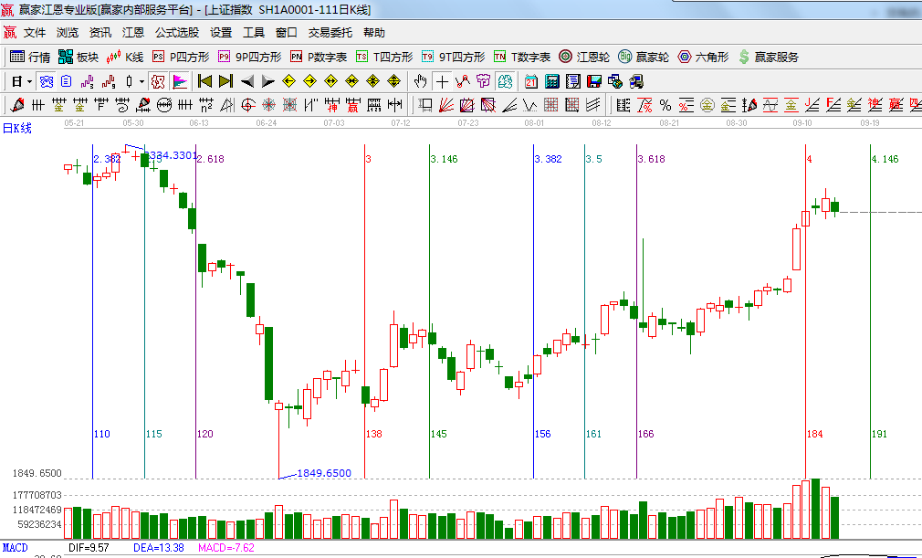This screenshot has height=558, width=922.
Task: Click the percent sign drawing tool
Action: coord(665,105)
